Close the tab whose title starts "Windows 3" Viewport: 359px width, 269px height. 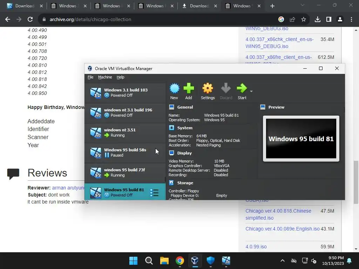point(85,6)
